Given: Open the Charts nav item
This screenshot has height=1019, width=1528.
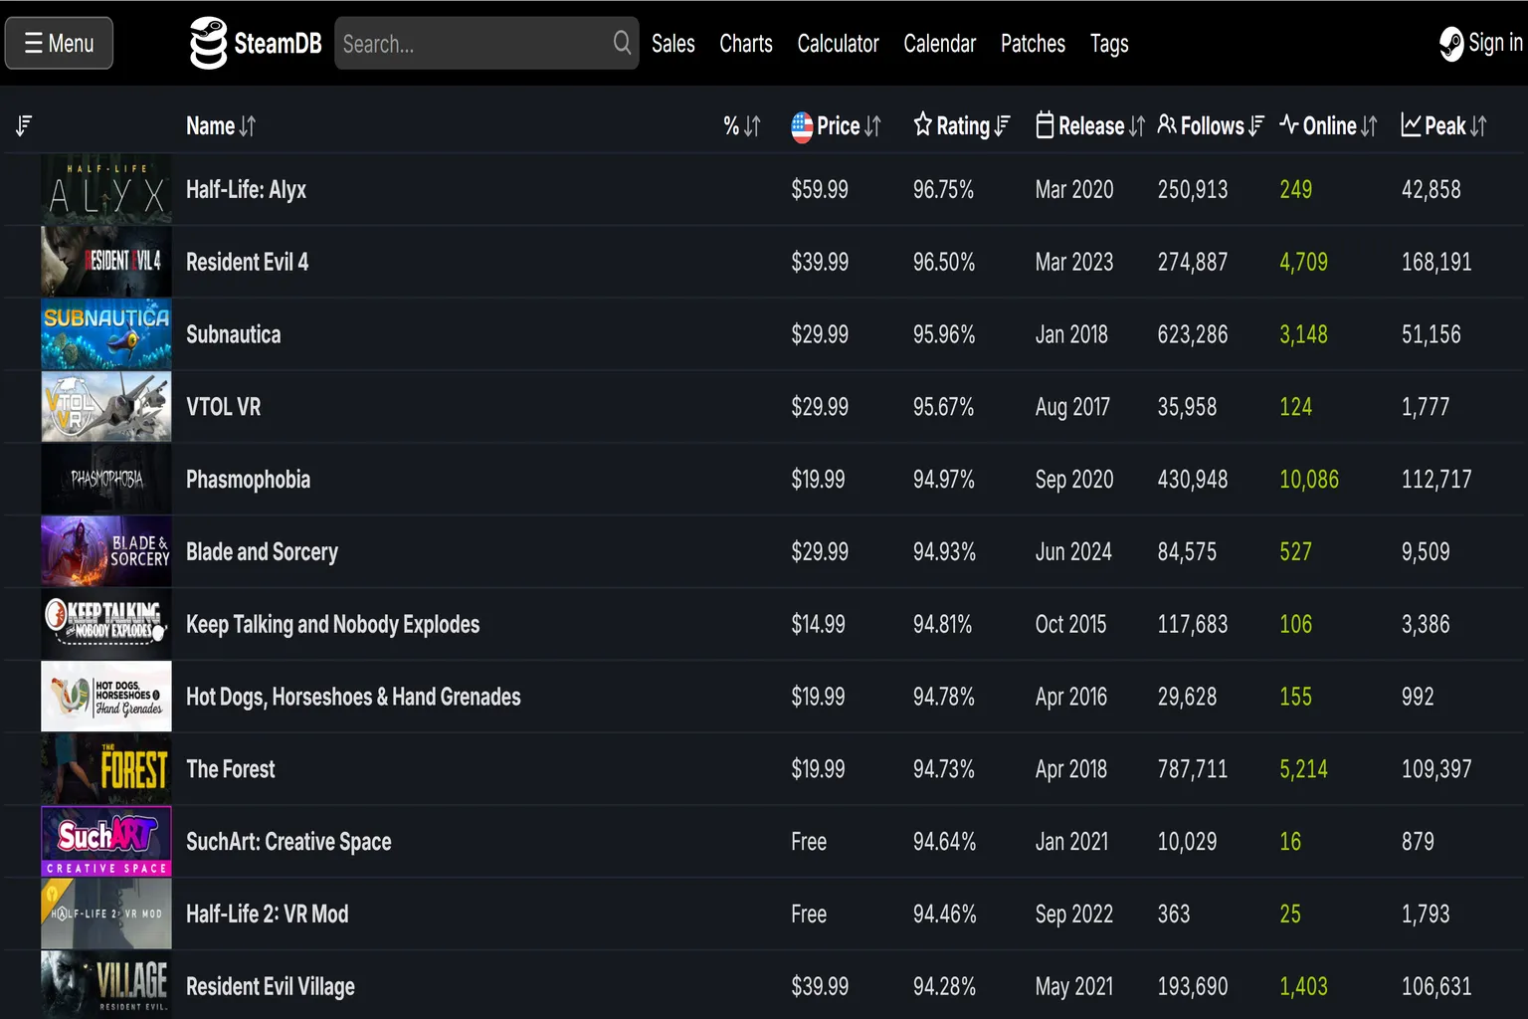Looking at the screenshot, I should [746, 44].
